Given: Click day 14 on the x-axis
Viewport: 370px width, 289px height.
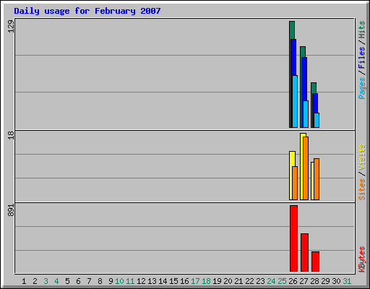Looking at the screenshot, I should 163,281.
